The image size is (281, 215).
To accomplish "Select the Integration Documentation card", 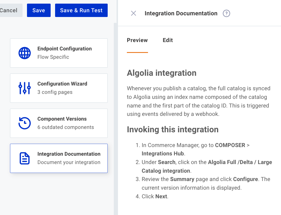I will point(59,158).
